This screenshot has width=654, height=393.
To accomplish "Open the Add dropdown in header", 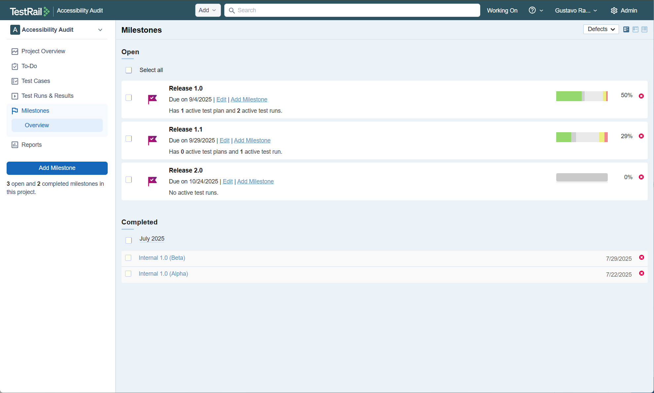I will [x=207, y=10].
